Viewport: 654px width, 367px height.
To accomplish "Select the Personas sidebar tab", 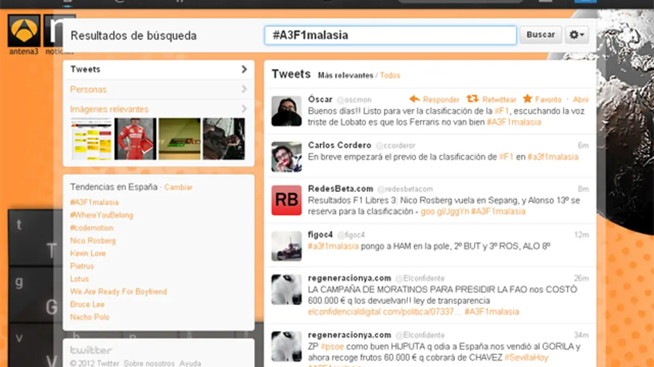I will (158, 89).
